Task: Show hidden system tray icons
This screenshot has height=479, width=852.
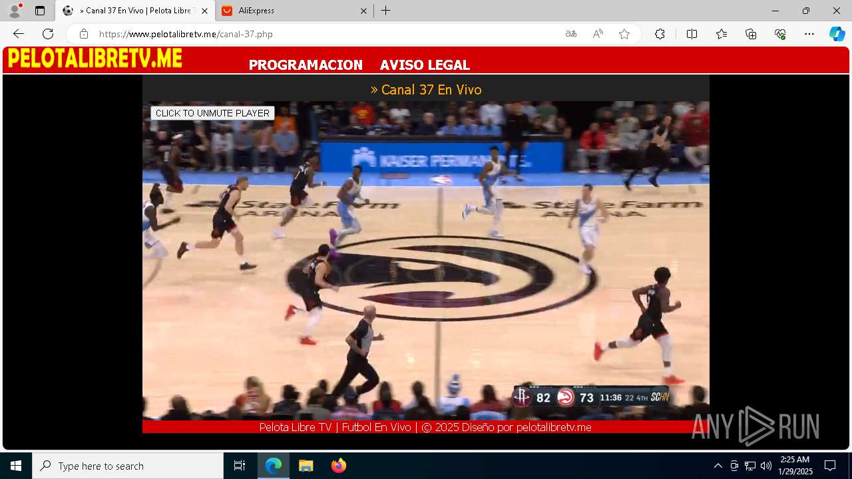Action: tap(718, 466)
